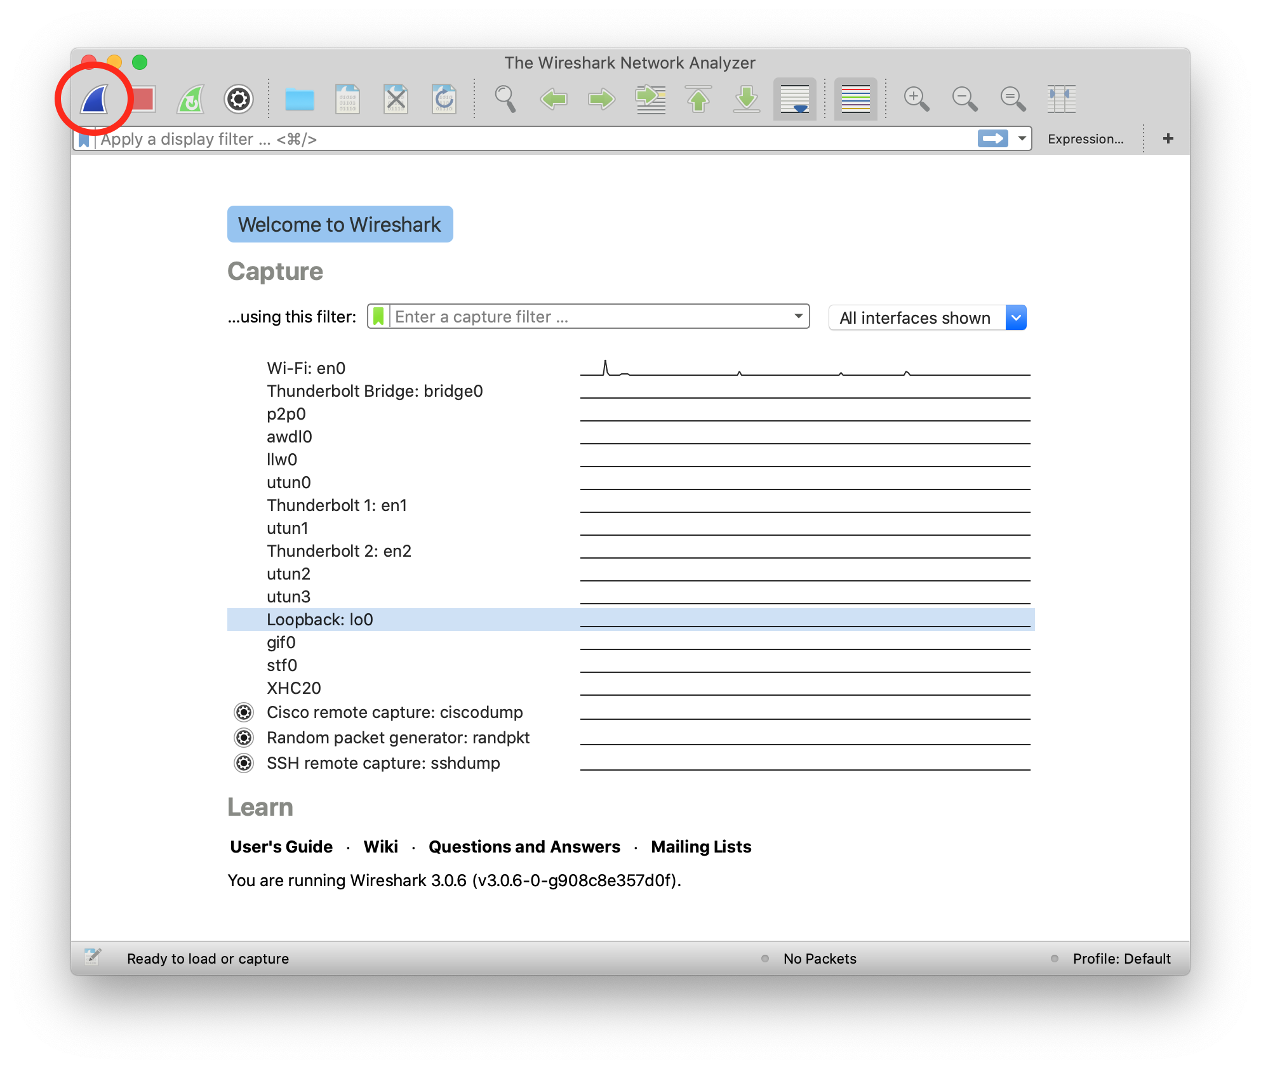Select the Wi-Fi: en0 interface
The image size is (1261, 1069).
tap(306, 368)
